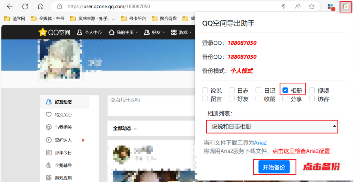The height and width of the screenshot is (182, 353).
Task: Check the 视频 checkbox
Action: [312, 90]
